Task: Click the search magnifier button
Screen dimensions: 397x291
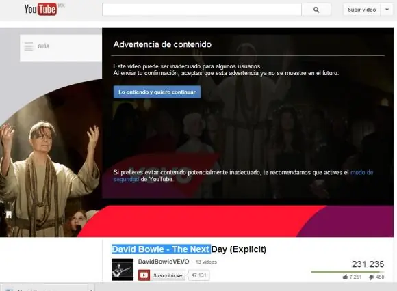Action: [x=316, y=10]
